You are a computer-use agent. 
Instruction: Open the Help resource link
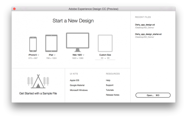108,80
